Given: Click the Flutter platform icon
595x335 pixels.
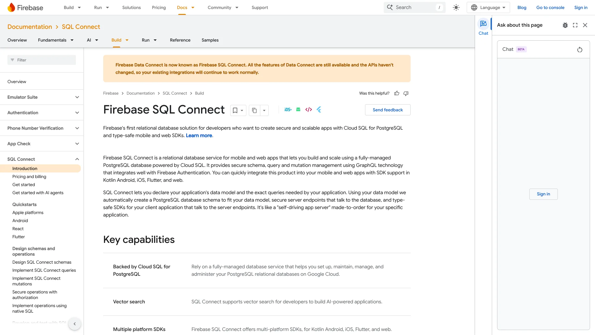Looking at the screenshot, I should 319,109.
